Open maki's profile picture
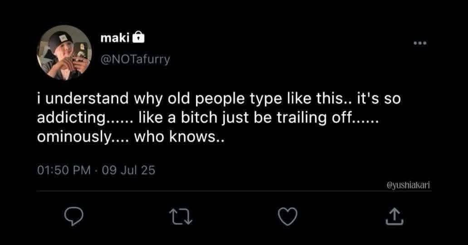 pyautogui.click(x=63, y=52)
